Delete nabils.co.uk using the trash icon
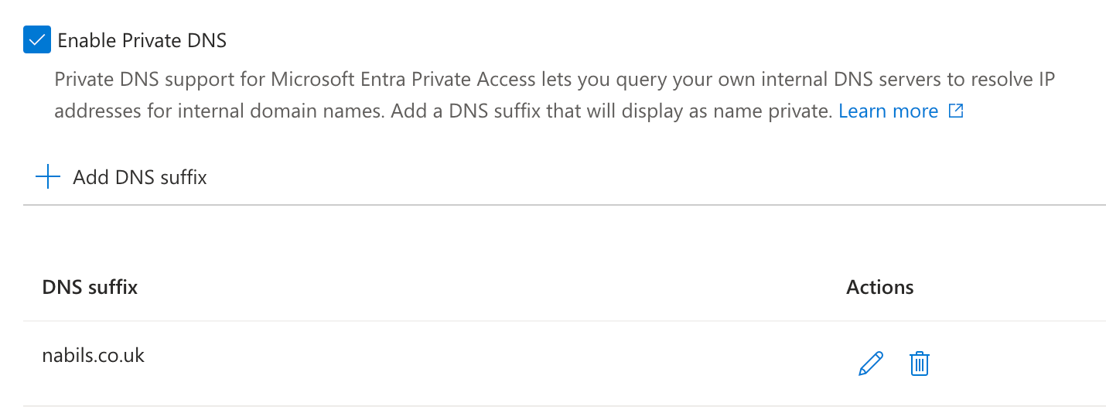Viewport: 1106px width, 413px height. (919, 364)
